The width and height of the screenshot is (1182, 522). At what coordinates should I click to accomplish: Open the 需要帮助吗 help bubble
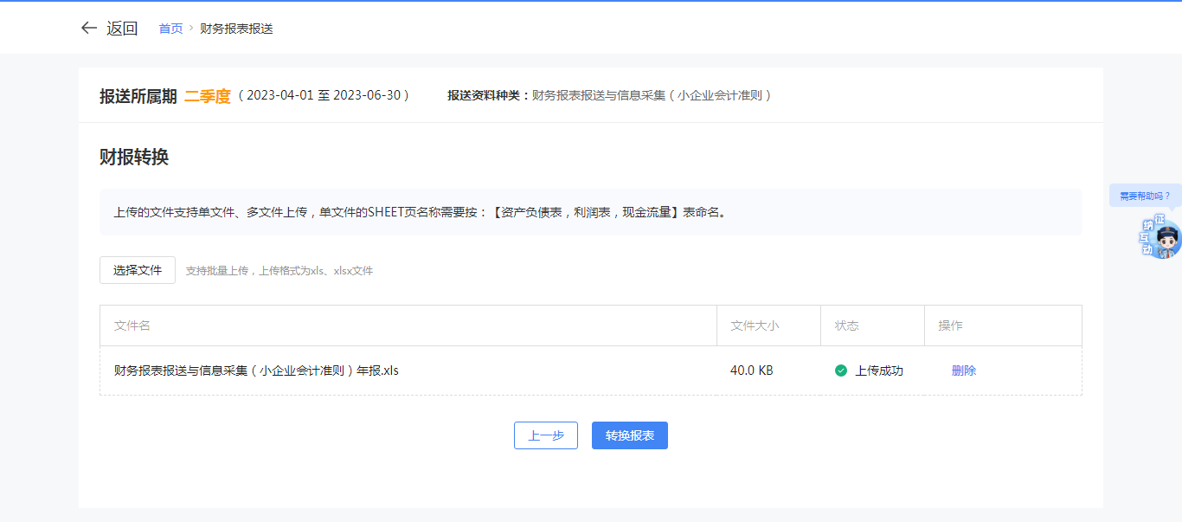tap(1145, 196)
